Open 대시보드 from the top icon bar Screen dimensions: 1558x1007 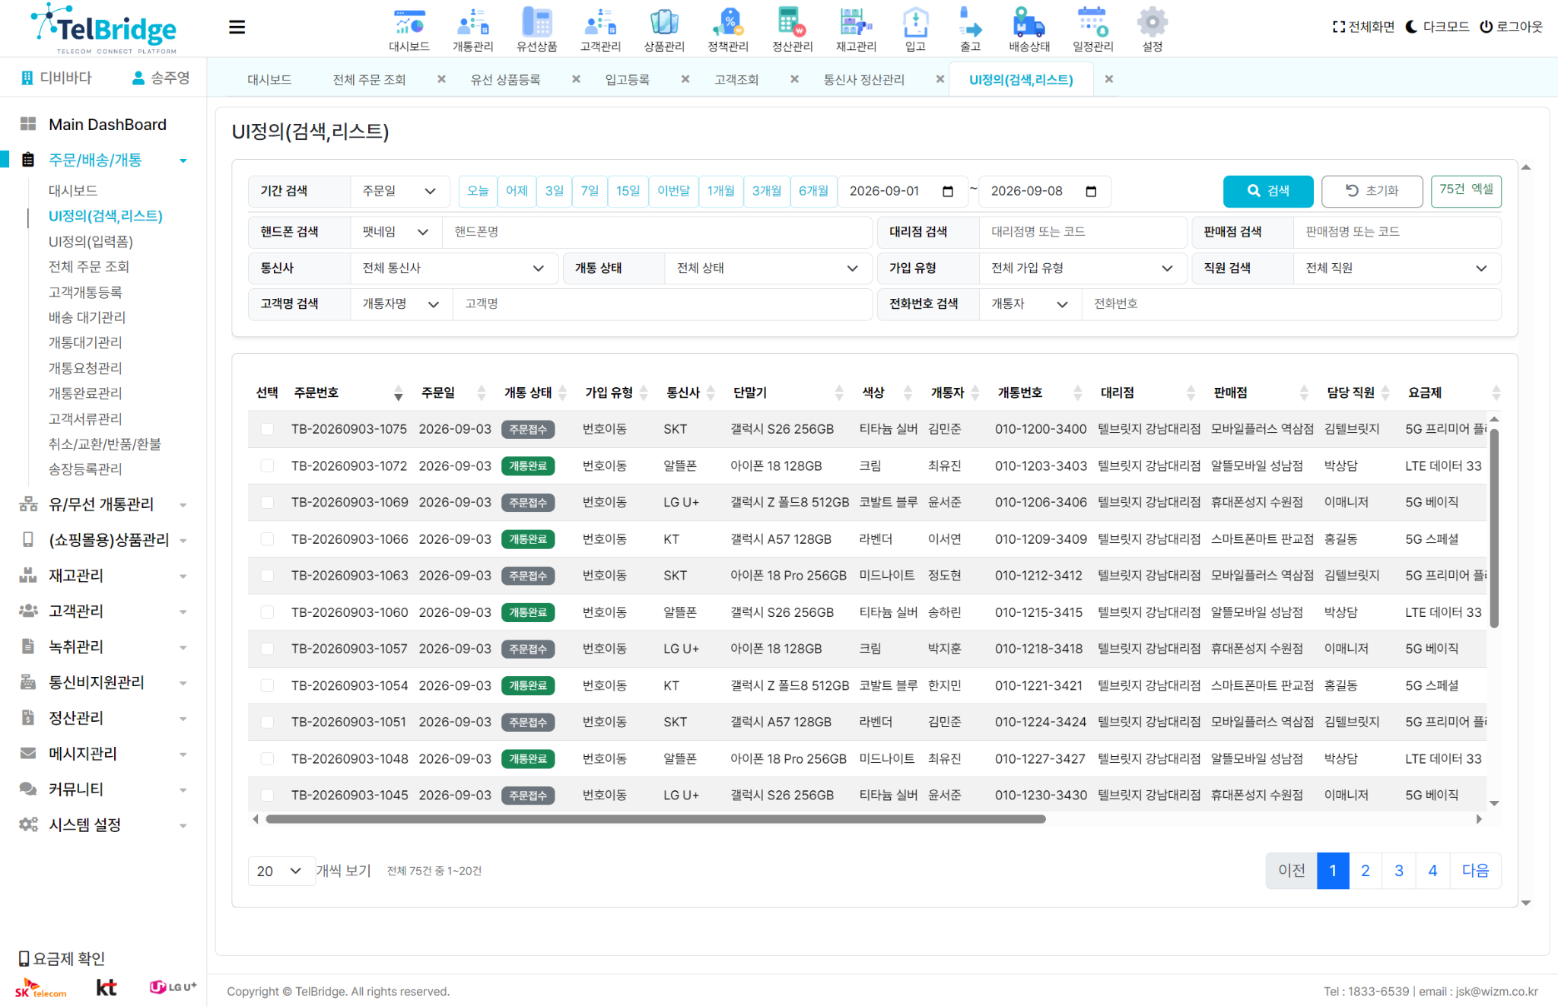409,30
